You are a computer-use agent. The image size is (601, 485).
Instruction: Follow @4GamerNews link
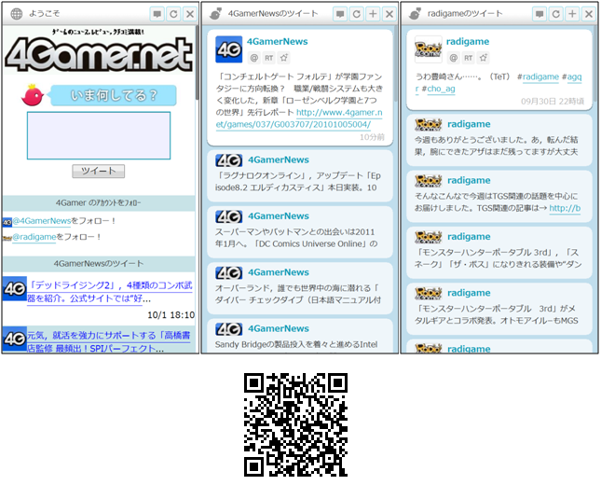point(42,221)
